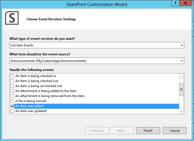Viewport: 194px width, 141px height.
Task: Click 'Handle the following events:' label
Action: coord(32,70)
